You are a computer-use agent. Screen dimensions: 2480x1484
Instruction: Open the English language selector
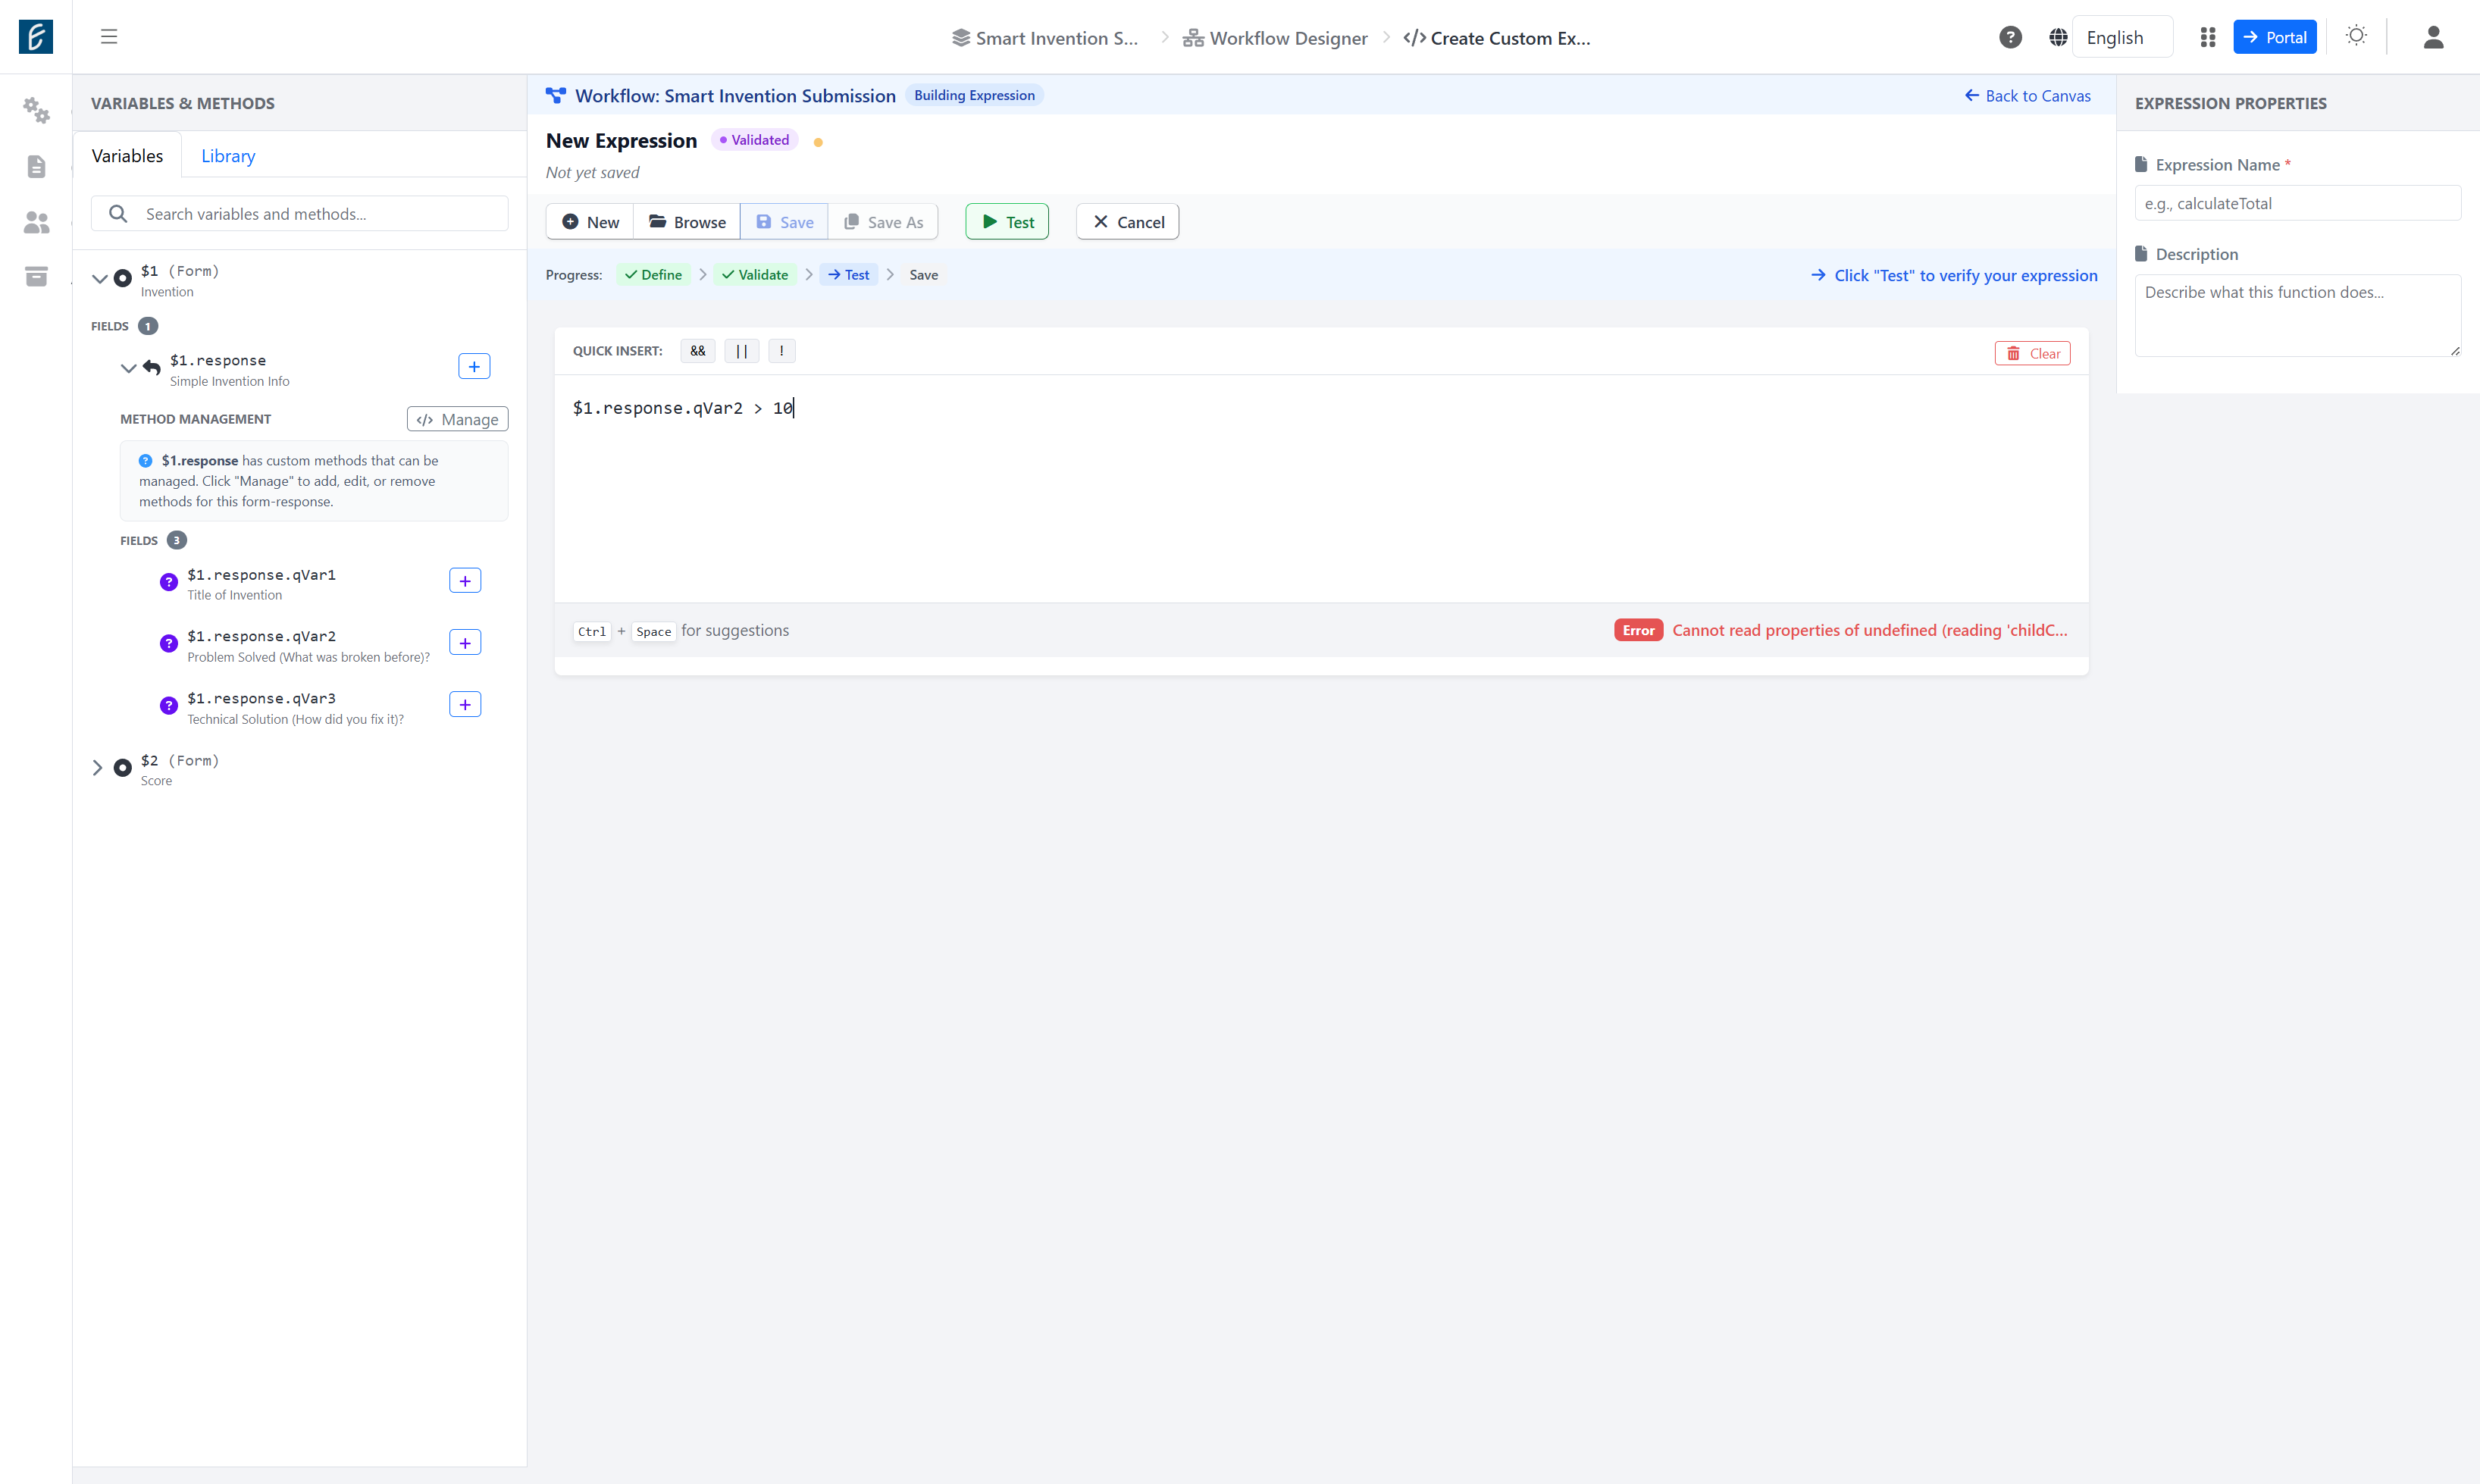pyautogui.click(x=2123, y=37)
